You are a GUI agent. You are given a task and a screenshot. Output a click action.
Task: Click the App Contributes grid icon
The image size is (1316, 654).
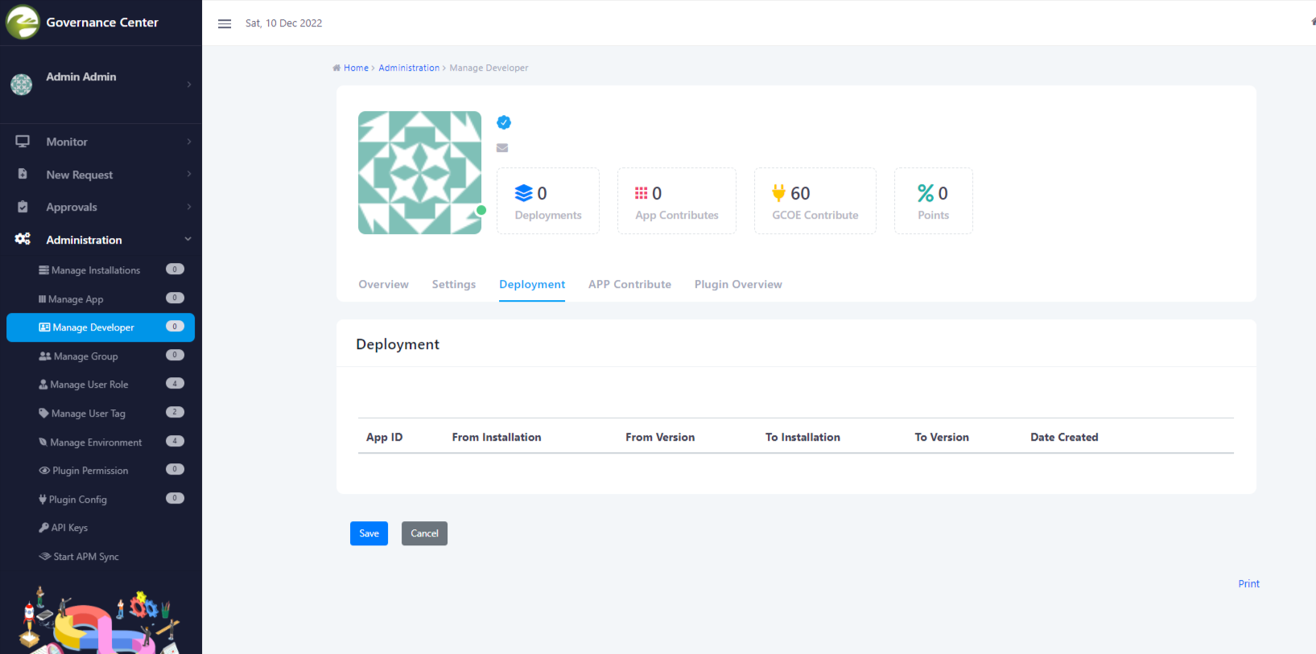(x=641, y=193)
